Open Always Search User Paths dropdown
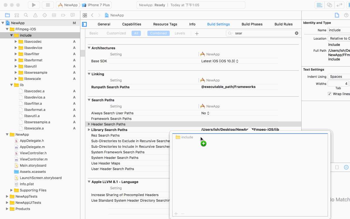 [x=205, y=113]
